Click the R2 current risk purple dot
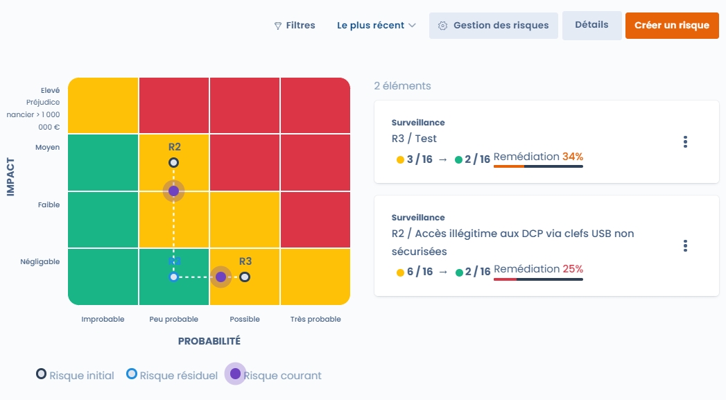 tap(173, 191)
